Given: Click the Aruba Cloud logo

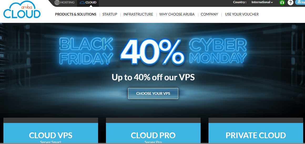Looking at the screenshot, I should click(22, 11).
